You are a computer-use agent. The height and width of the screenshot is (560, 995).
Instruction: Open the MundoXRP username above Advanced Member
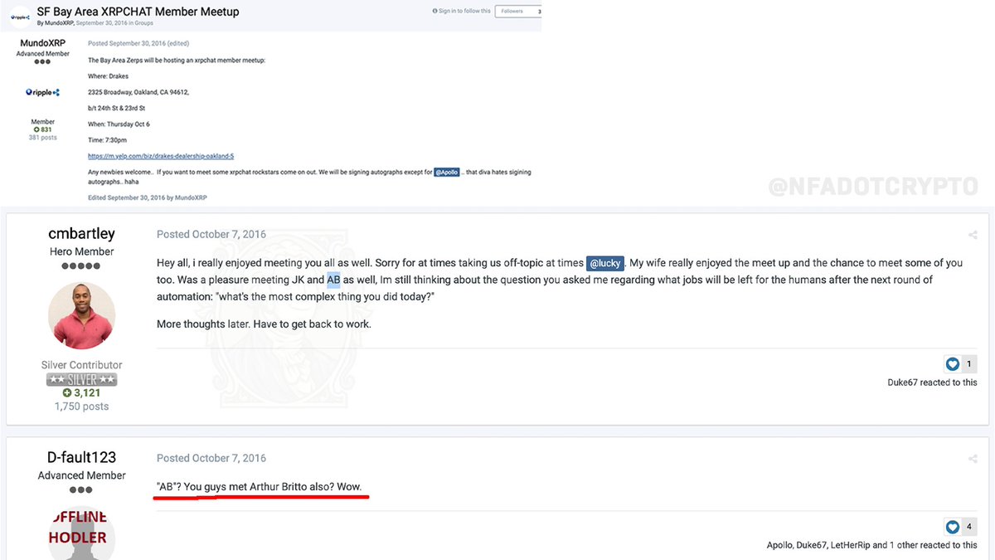(43, 43)
